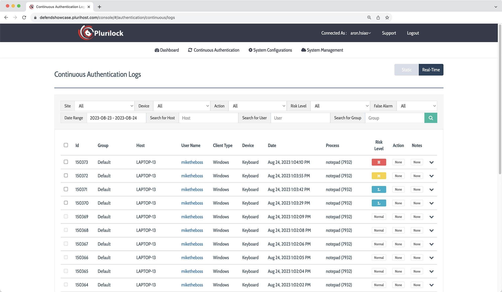
Task: Open the Device filter dropdown
Action: pos(182,106)
